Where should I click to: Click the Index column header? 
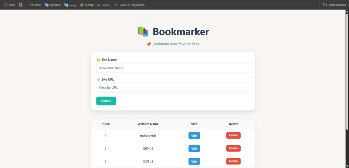tap(106, 124)
